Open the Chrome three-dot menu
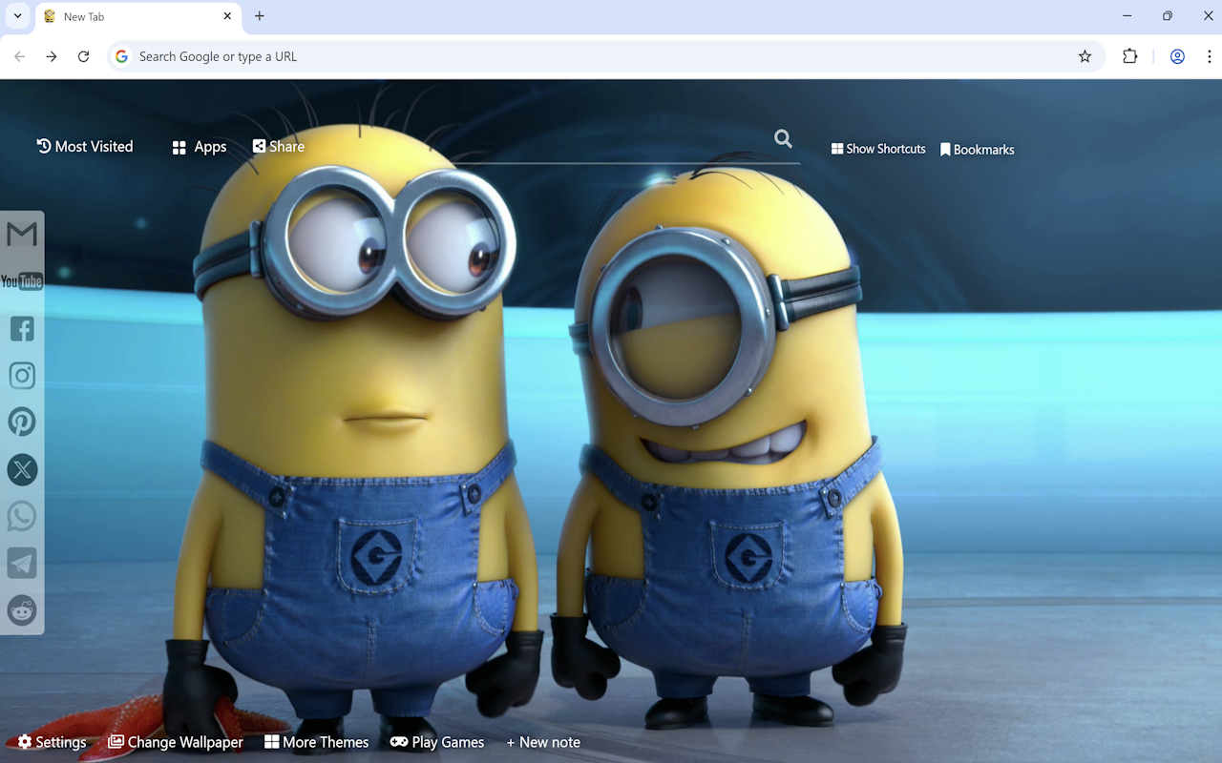 pyautogui.click(x=1209, y=56)
